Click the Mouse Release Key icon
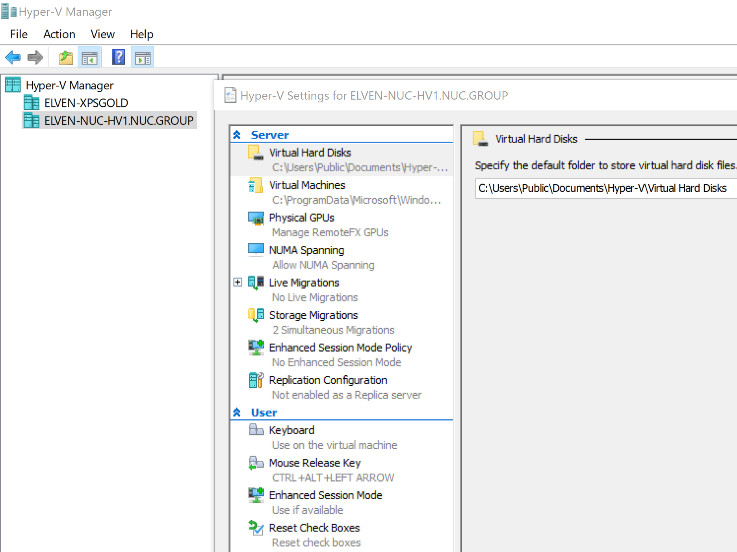Viewport: 737px width, 552px height. [x=256, y=463]
